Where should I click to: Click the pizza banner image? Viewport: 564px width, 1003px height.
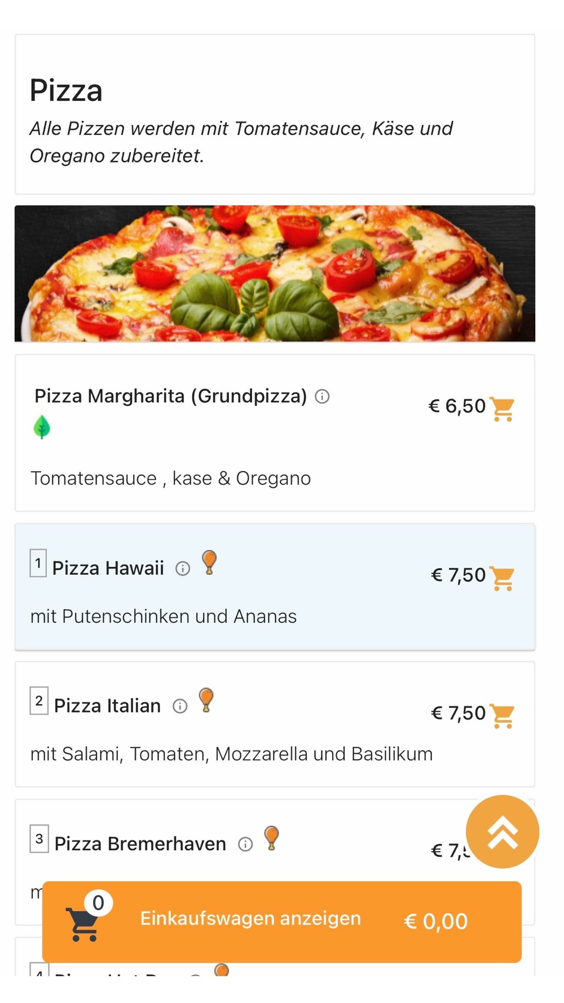pos(275,274)
